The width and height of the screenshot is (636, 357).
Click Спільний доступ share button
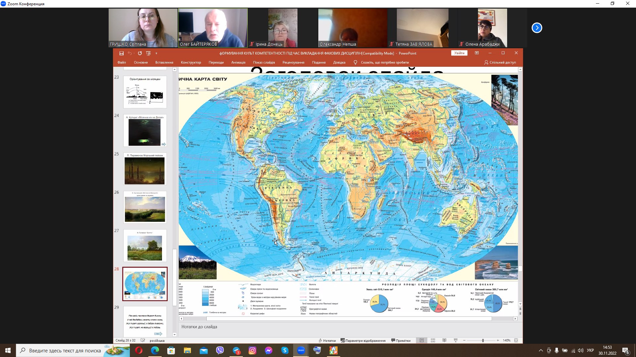500,62
